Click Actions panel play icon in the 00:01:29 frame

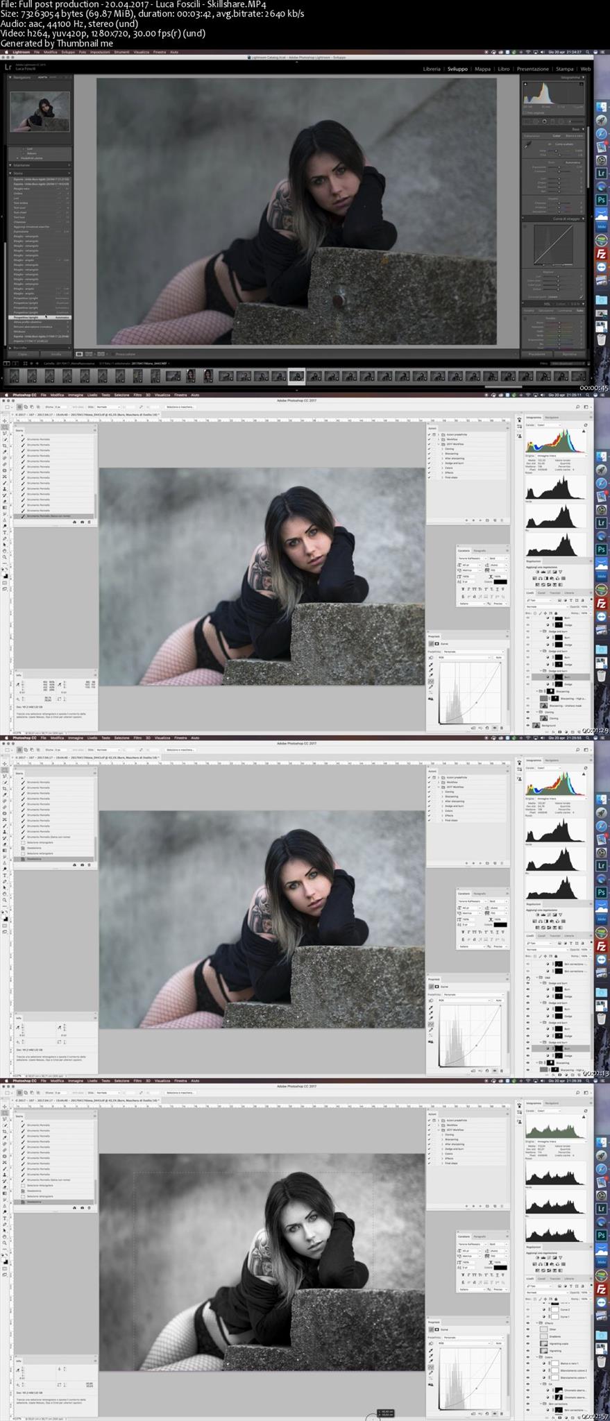pos(480,520)
